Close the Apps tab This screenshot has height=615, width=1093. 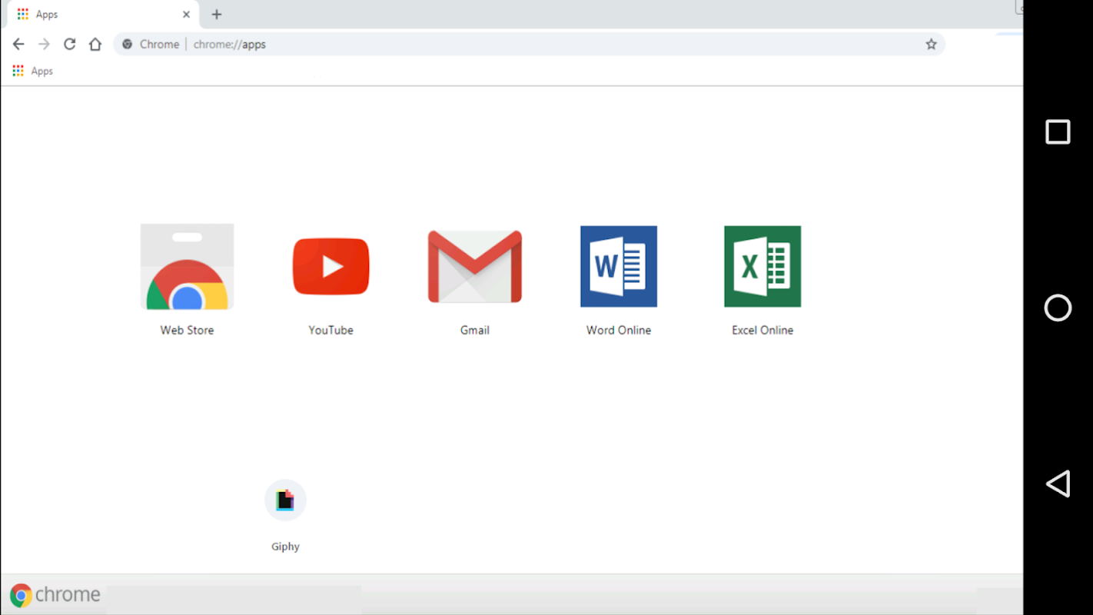click(186, 15)
